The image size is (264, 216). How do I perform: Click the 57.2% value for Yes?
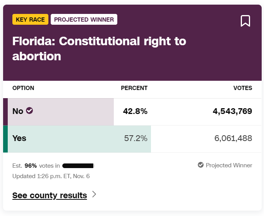coord(135,138)
